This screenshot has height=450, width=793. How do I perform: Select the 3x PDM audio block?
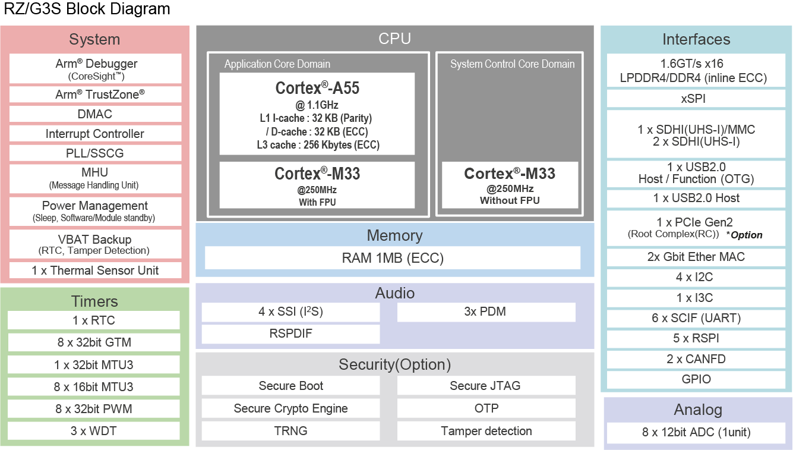point(486,312)
